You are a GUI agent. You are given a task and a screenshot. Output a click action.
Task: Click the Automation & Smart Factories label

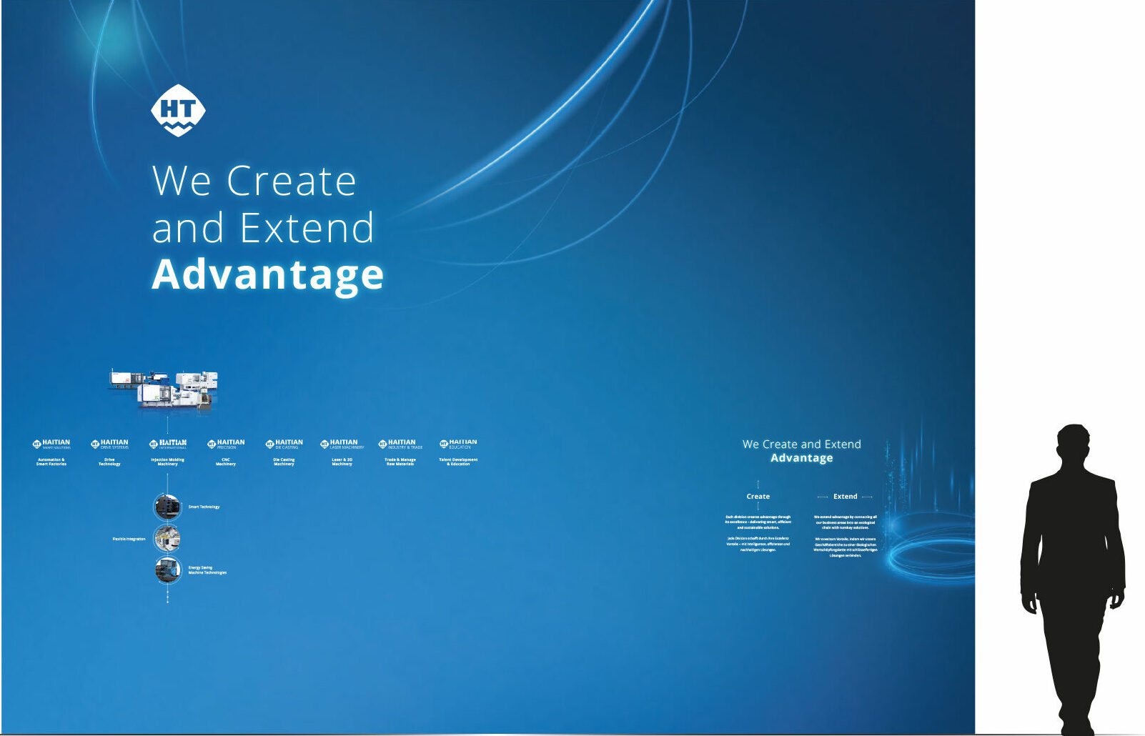pos(51,462)
